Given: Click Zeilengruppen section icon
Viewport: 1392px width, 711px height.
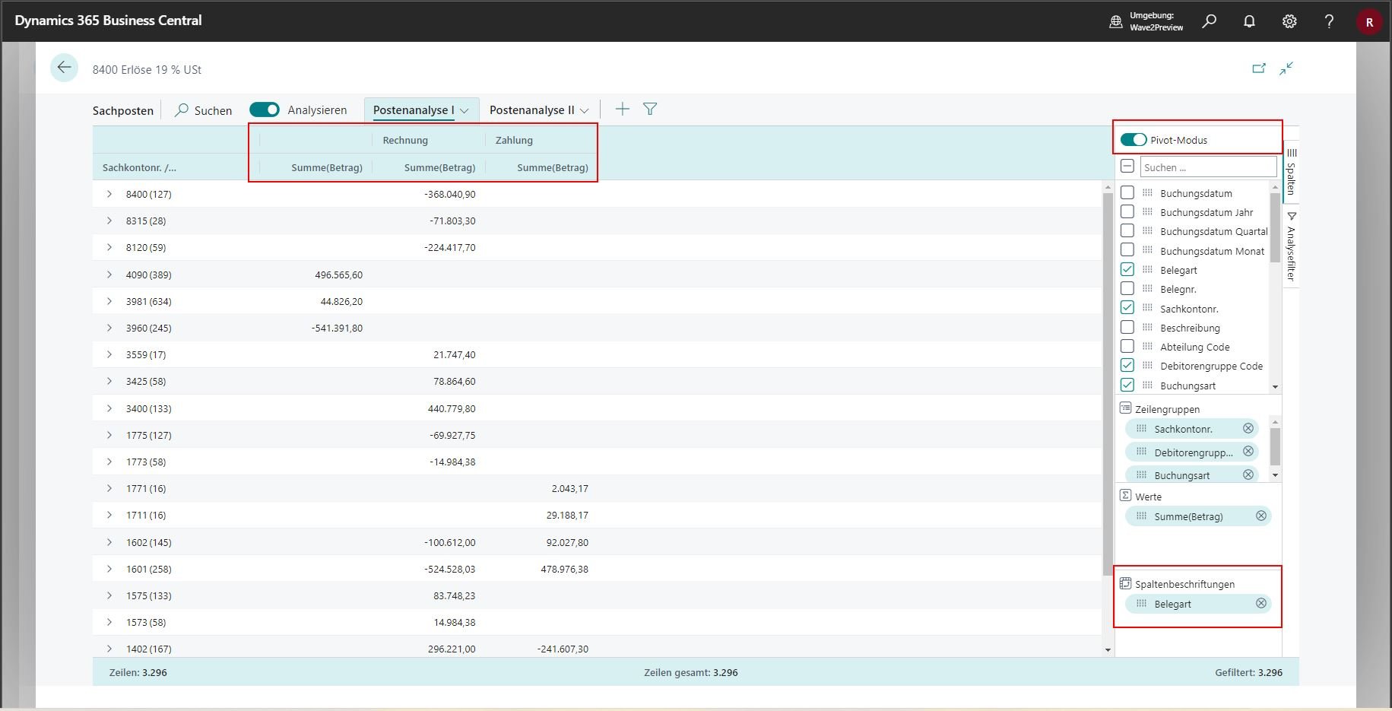Looking at the screenshot, I should click(1125, 408).
